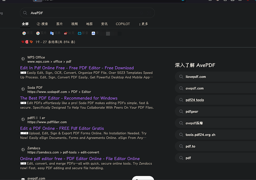
Task: Click the Weibo 社交 shortcut icon
Action: pos(66,33)
